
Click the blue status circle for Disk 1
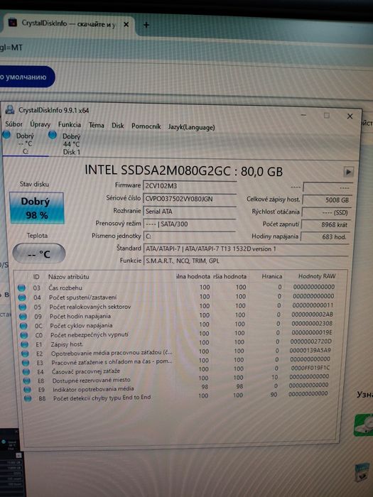(53, 135)
